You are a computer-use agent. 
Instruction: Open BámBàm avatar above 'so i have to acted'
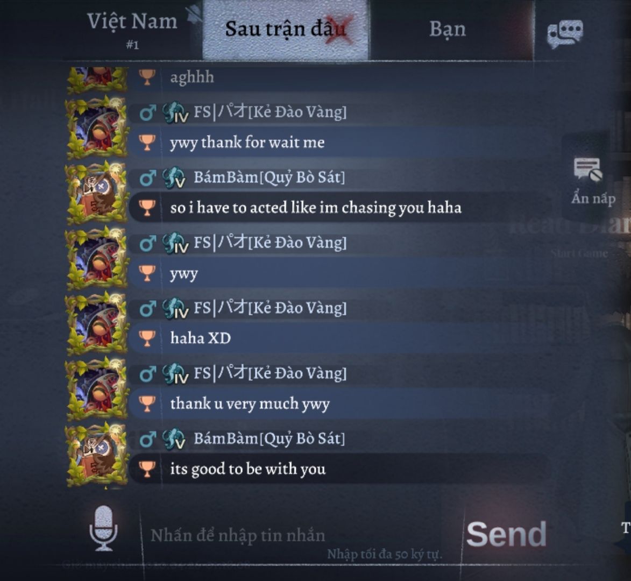[x=97, y=193]
